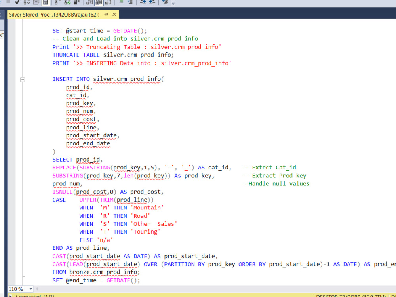This screenshot has height=297, width=396.
Task: Click the 'SELECT prod_id,' line
Action: tap(78, 160)
